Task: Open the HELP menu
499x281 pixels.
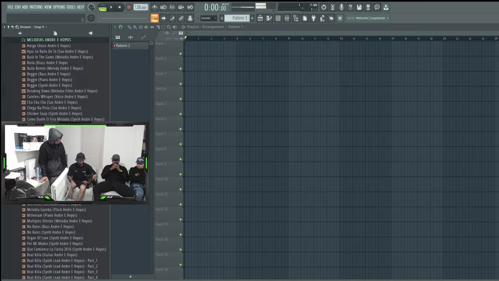Action: (x=80, y=7)
